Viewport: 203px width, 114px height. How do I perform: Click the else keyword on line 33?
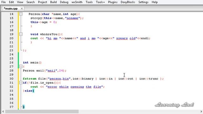pos(29,91)
